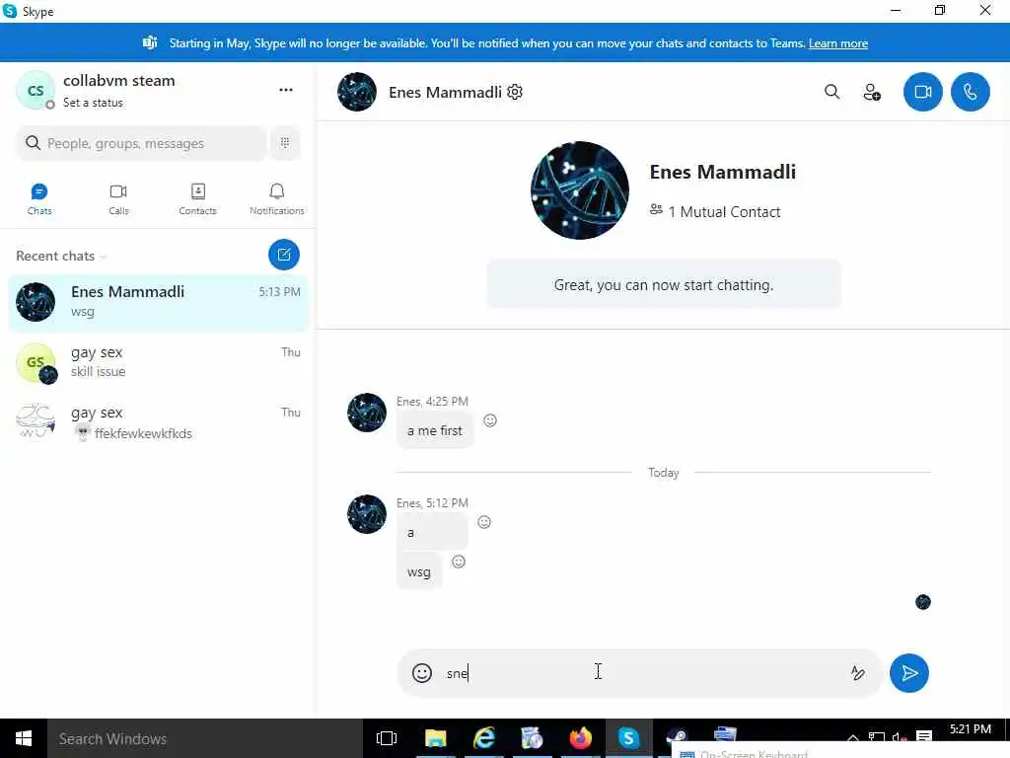Click the 'Enes, 4:25 PM' timestamp
Viewport: 1010px width, 758px height.
point(432,401)
